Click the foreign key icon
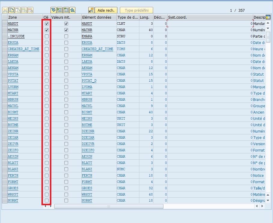Viewport: 273px width, 223px height. tap(91, 10)
